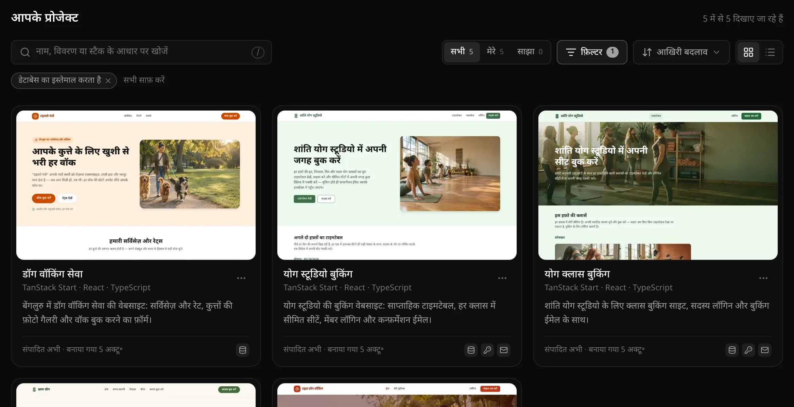Open योग स्टूडियो बुकिंग preview thumbnail
The height and width of the screenshot is (407, 794).
point(397,185)
